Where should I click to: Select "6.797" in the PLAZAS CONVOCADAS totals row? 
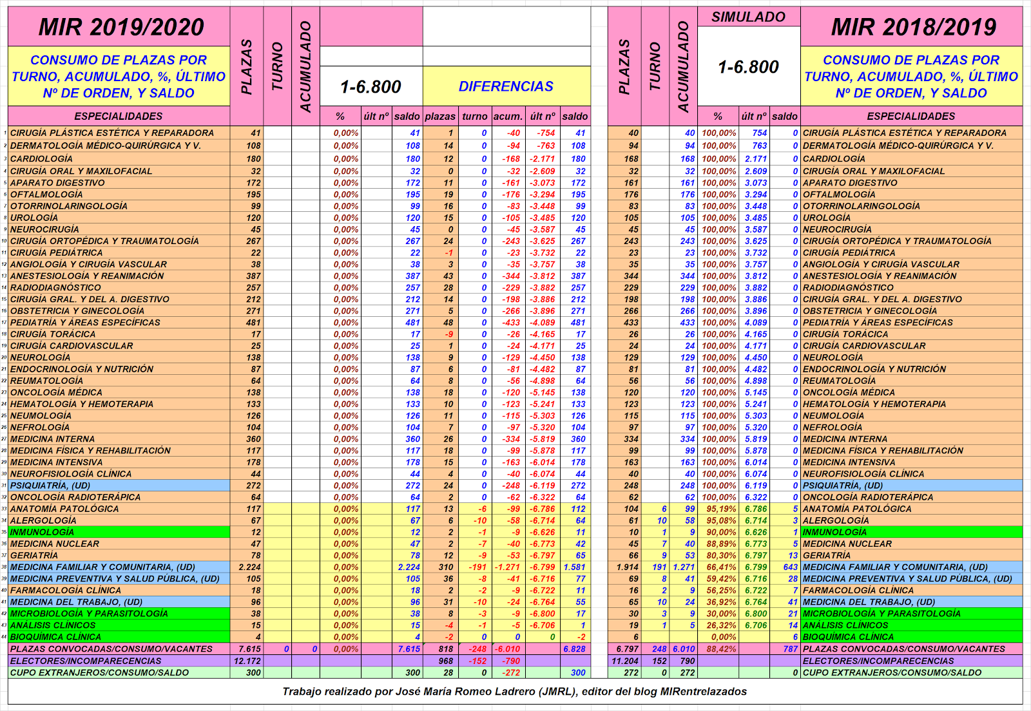click(625, 649)
